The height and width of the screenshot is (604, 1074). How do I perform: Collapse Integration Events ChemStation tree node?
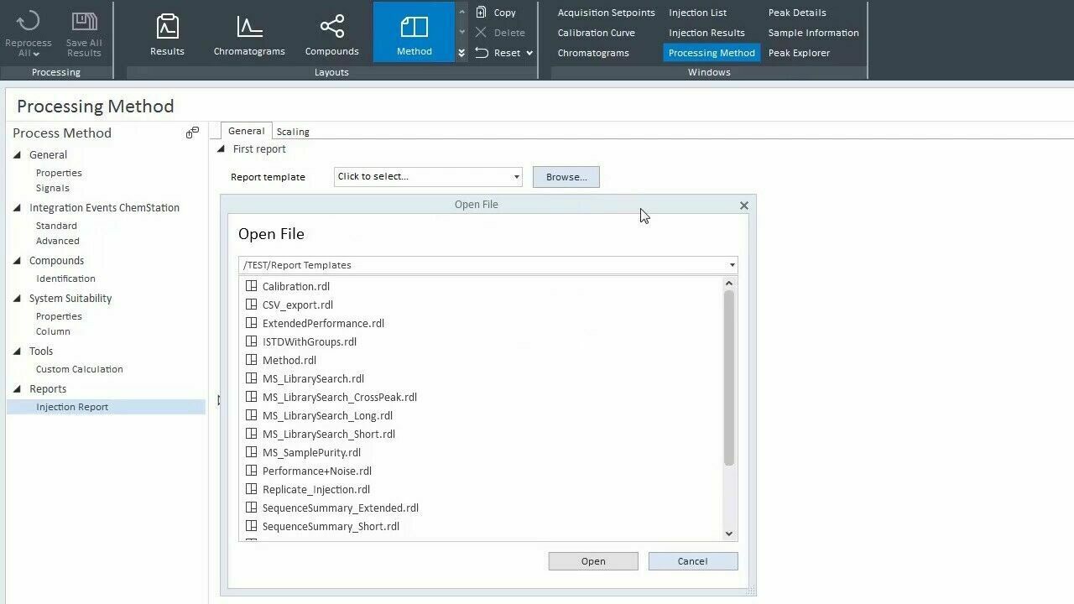coord(18,208)
